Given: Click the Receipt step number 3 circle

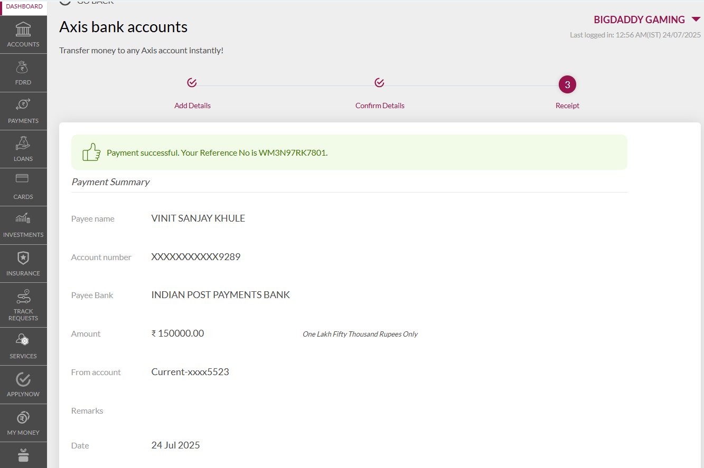Looking at the screenshot, I should click(567, 84).
